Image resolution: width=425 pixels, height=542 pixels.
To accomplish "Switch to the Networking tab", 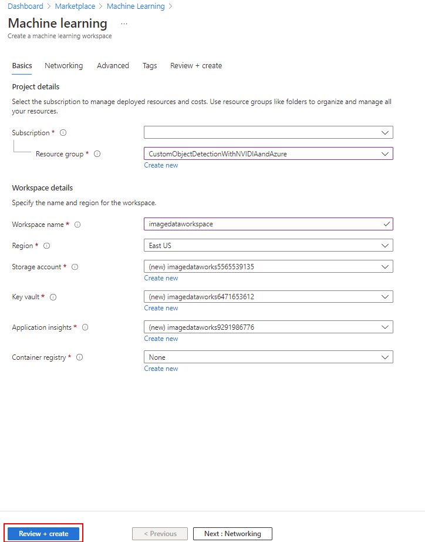I will coord(64,66).
